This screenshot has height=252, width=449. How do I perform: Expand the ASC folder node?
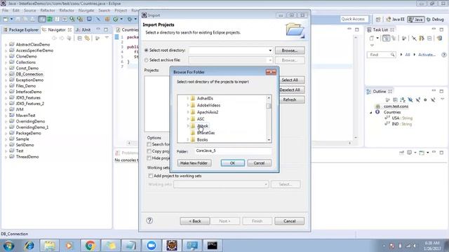click(x=188, y=119)
